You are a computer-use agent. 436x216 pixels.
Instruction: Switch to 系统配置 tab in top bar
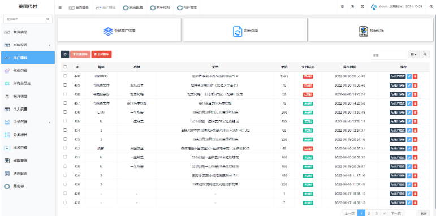[x=133, y=8]
